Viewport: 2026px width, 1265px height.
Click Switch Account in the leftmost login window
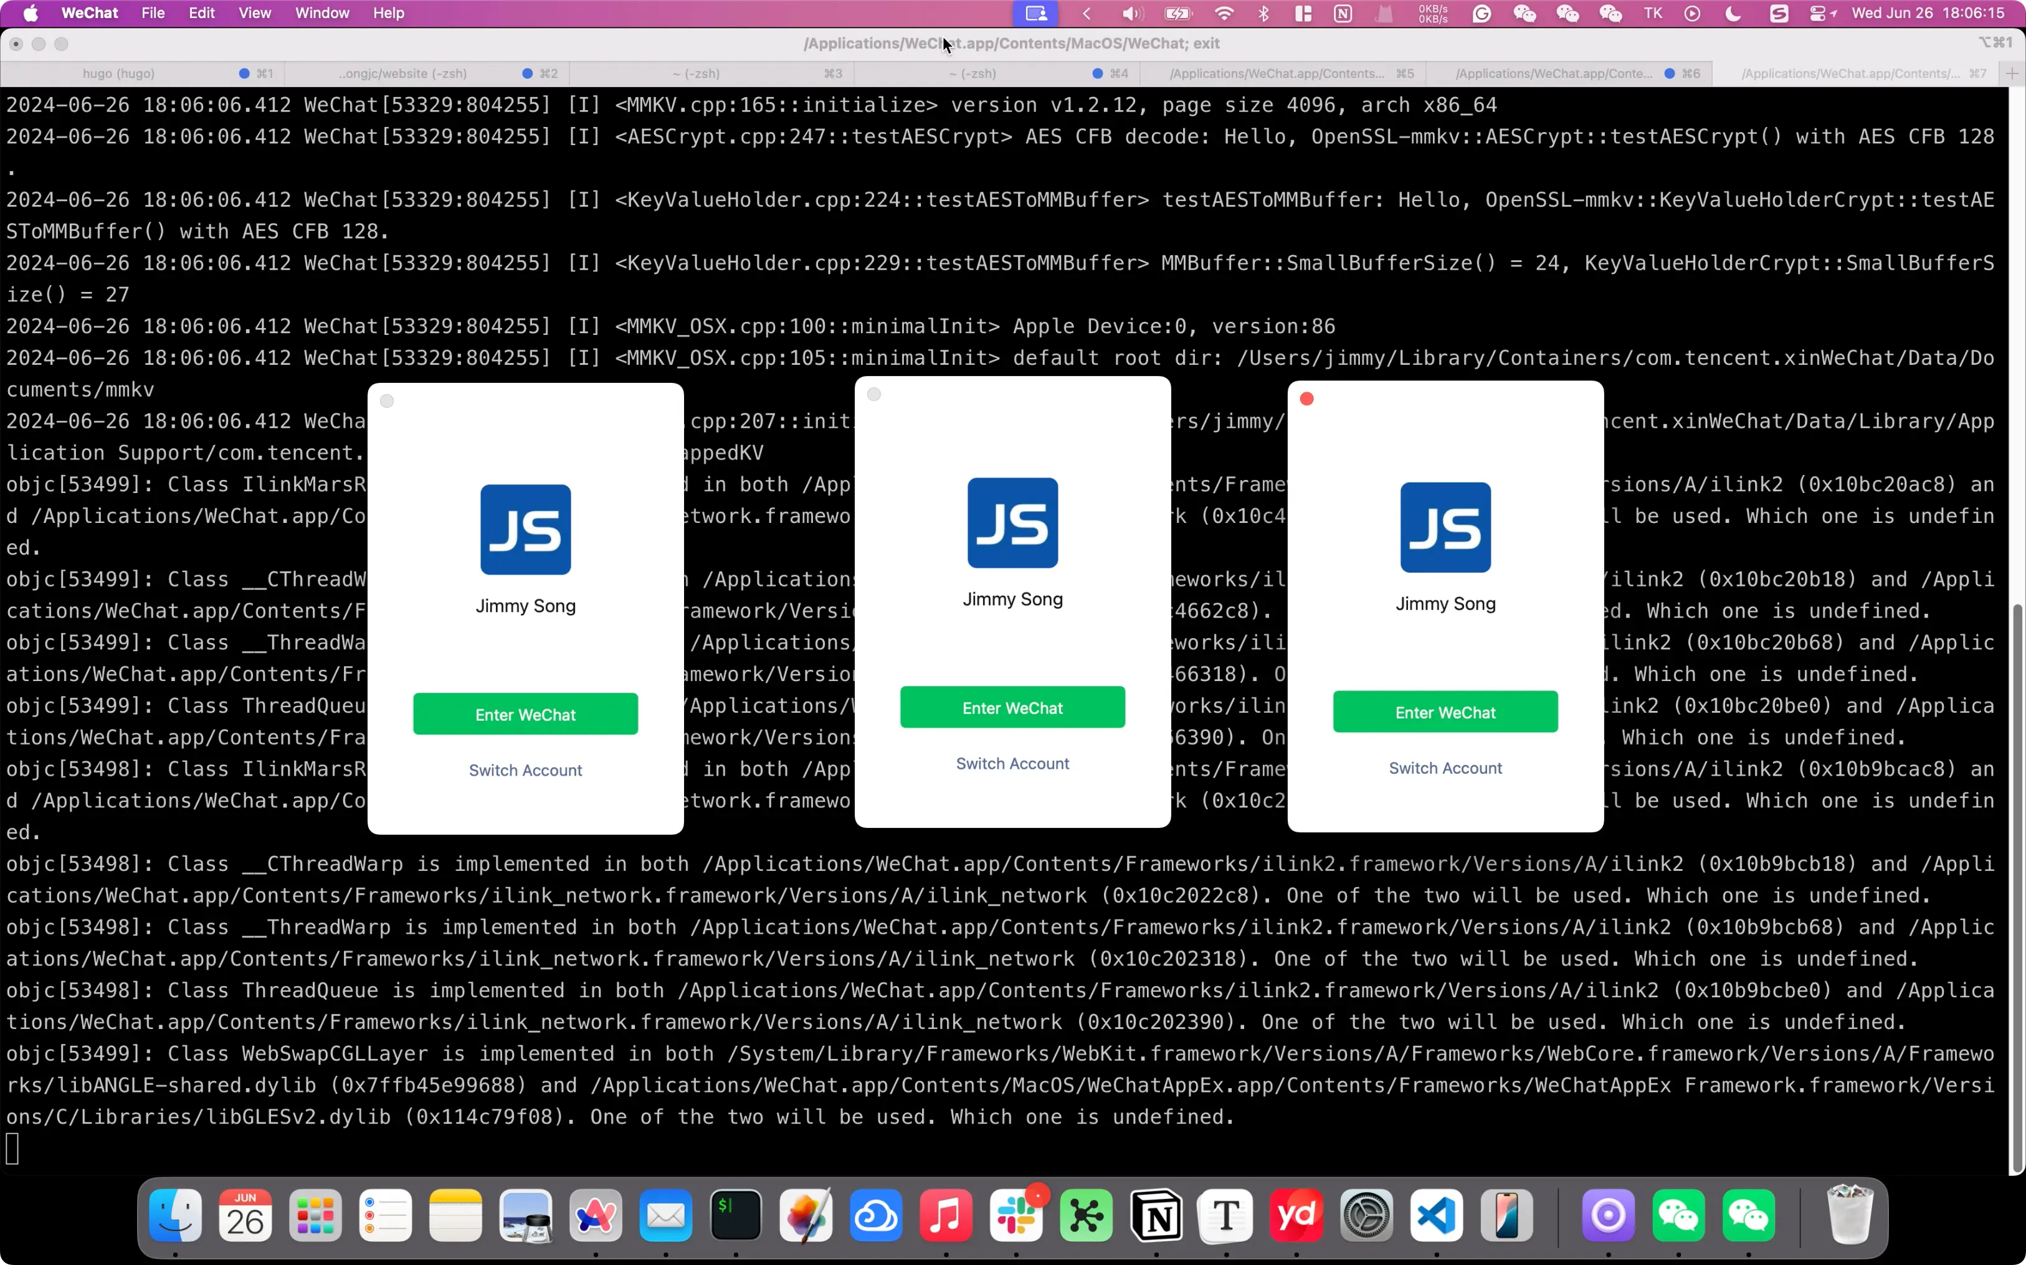tap(526, 771)
